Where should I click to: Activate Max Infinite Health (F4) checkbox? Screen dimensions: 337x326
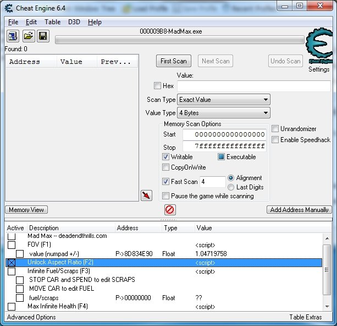coord(12,307)
